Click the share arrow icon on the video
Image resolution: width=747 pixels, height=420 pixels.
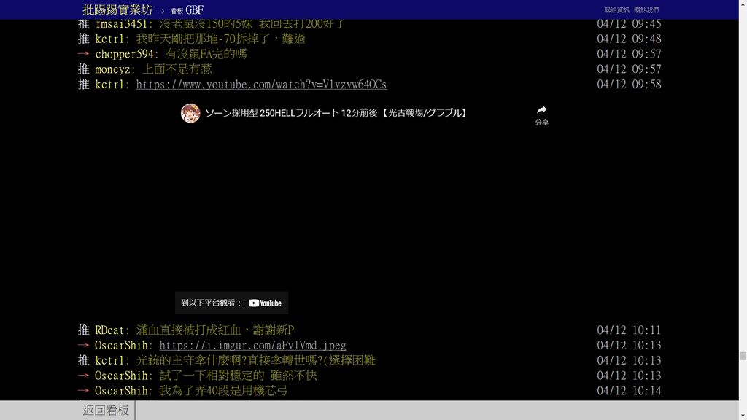click(x=541, y=109)
